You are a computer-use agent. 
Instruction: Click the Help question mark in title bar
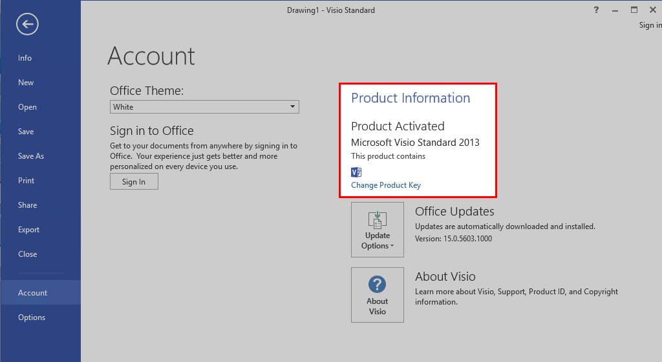[596, 10]
